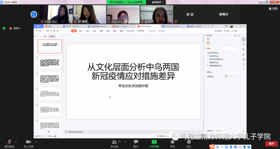This screenshot has height=149, width=280.
Task: Click the 录制 record icon
Action: (172, 142)
